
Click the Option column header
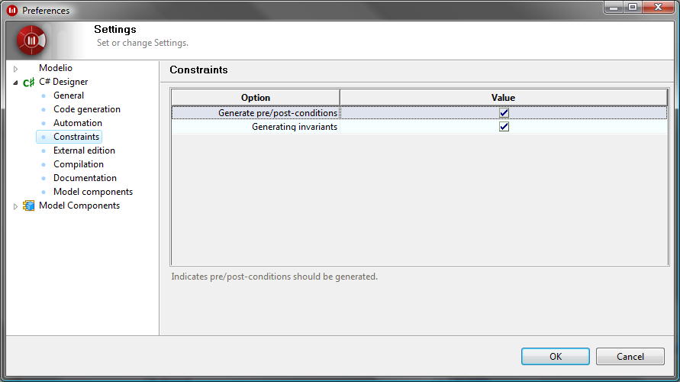point(256,98)
